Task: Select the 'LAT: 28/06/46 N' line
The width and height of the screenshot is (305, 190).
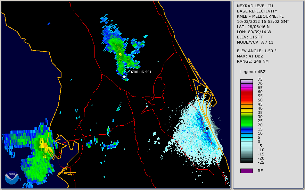Action: coord(253,27)
